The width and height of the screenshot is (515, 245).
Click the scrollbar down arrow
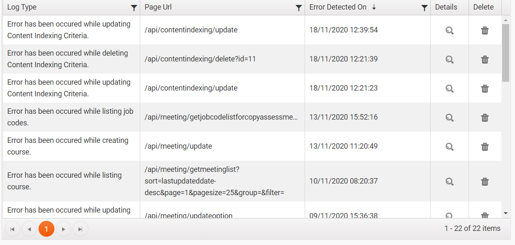[x=505, y=213]
